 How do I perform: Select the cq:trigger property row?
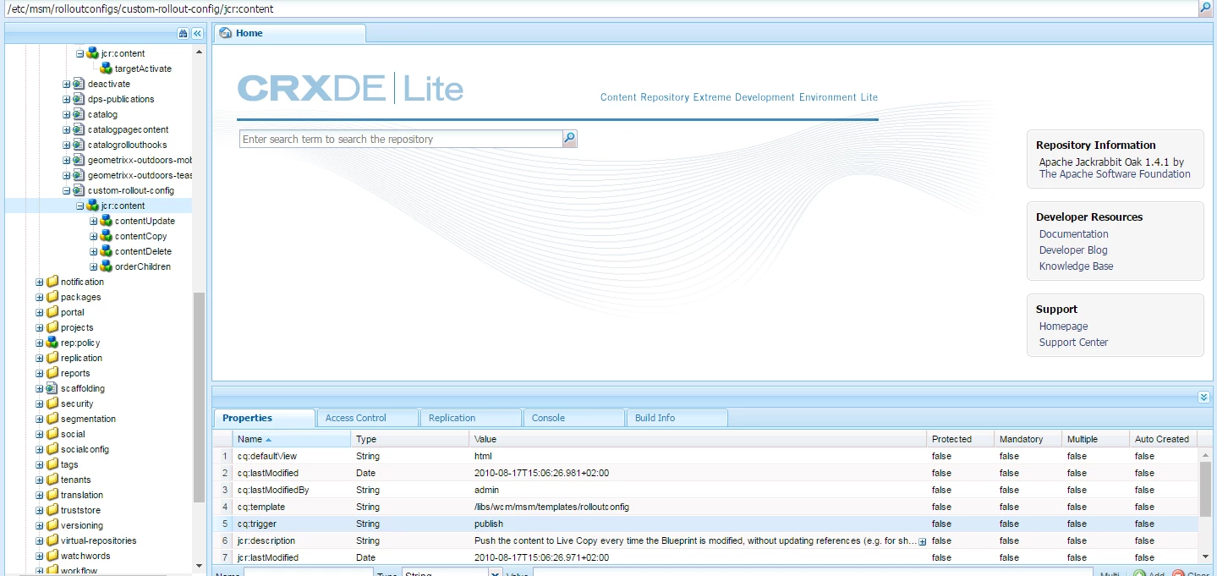coord(705,524)
